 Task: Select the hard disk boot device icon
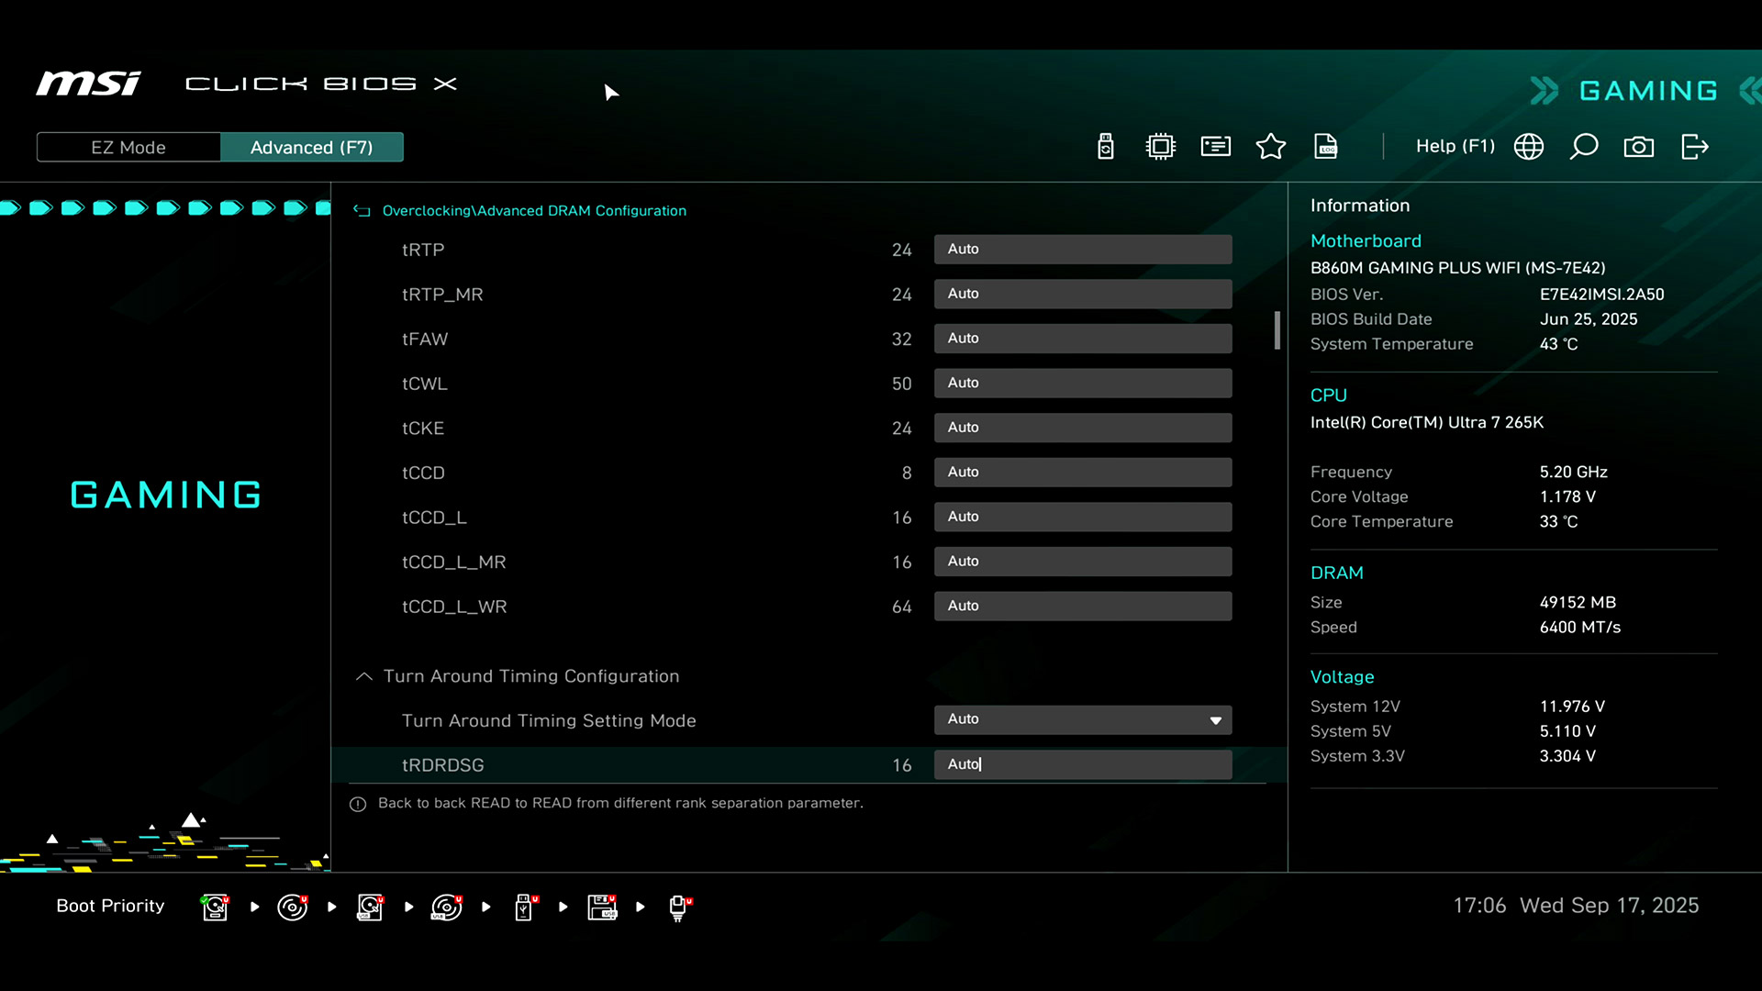point(215,907)
